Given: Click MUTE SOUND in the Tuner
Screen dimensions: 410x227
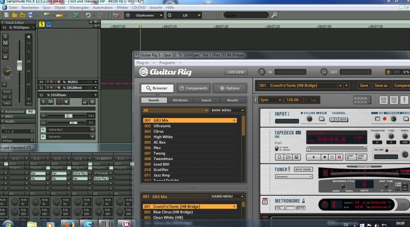Looking at the screenshot, I should point(303,169).
